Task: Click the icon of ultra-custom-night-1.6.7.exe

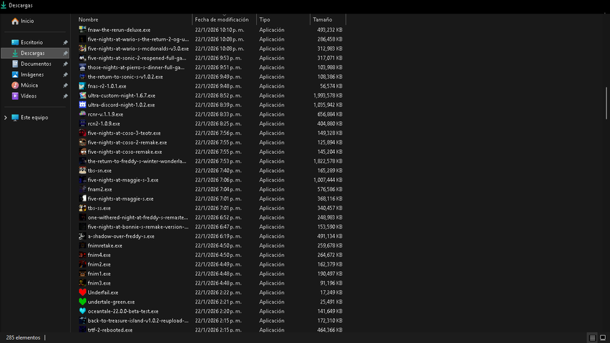Action: click(x=83, y=96)
